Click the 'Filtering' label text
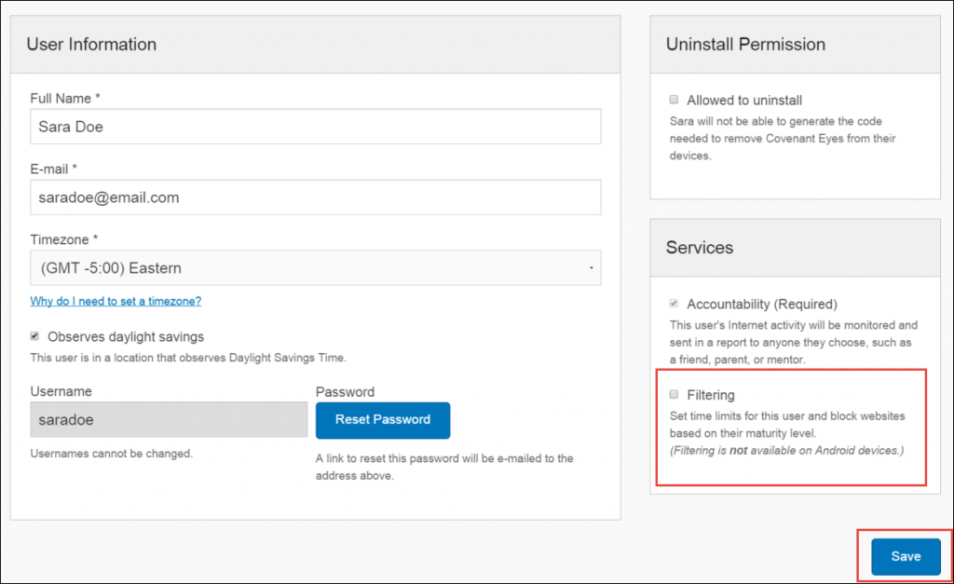This screenshot has width=954, height=584. coord(711,396)
